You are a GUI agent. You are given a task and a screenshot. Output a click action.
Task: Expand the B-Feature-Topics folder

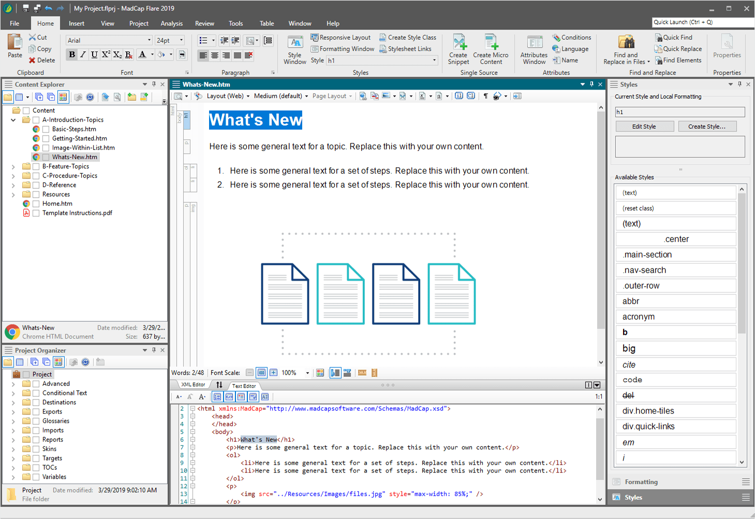point(13,167)
